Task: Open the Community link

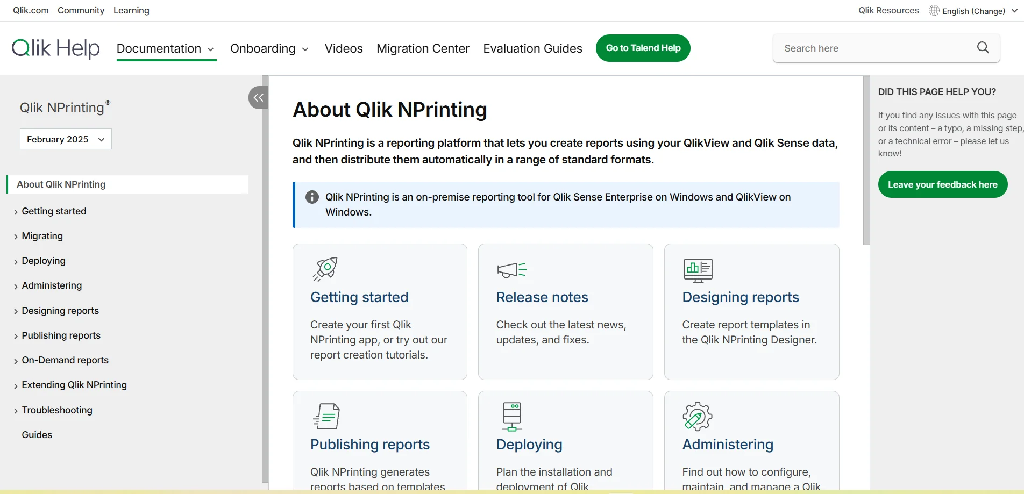Action: coord(81,10)
